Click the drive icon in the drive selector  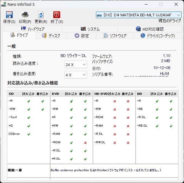tap(99, 15)
